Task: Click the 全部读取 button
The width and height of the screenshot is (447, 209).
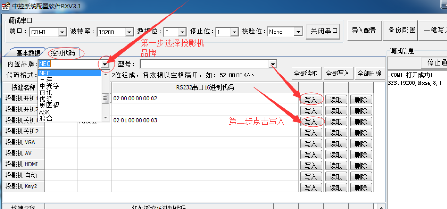Action: pyautogui.click(x=306, y=73)
